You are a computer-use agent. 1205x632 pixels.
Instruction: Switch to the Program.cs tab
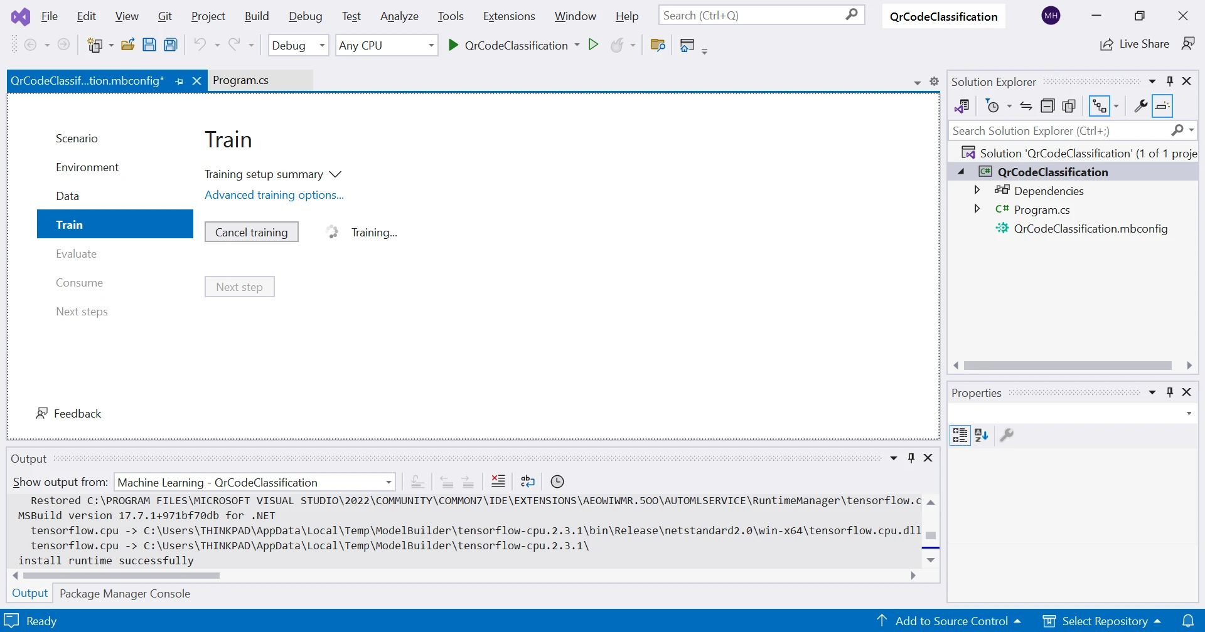click(241, 80)
